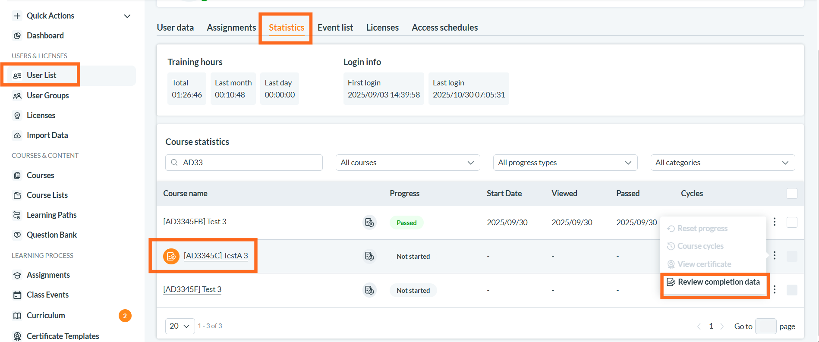Select Review completion data menu option
Screen dimensions: 819x342
pos(714,282)
